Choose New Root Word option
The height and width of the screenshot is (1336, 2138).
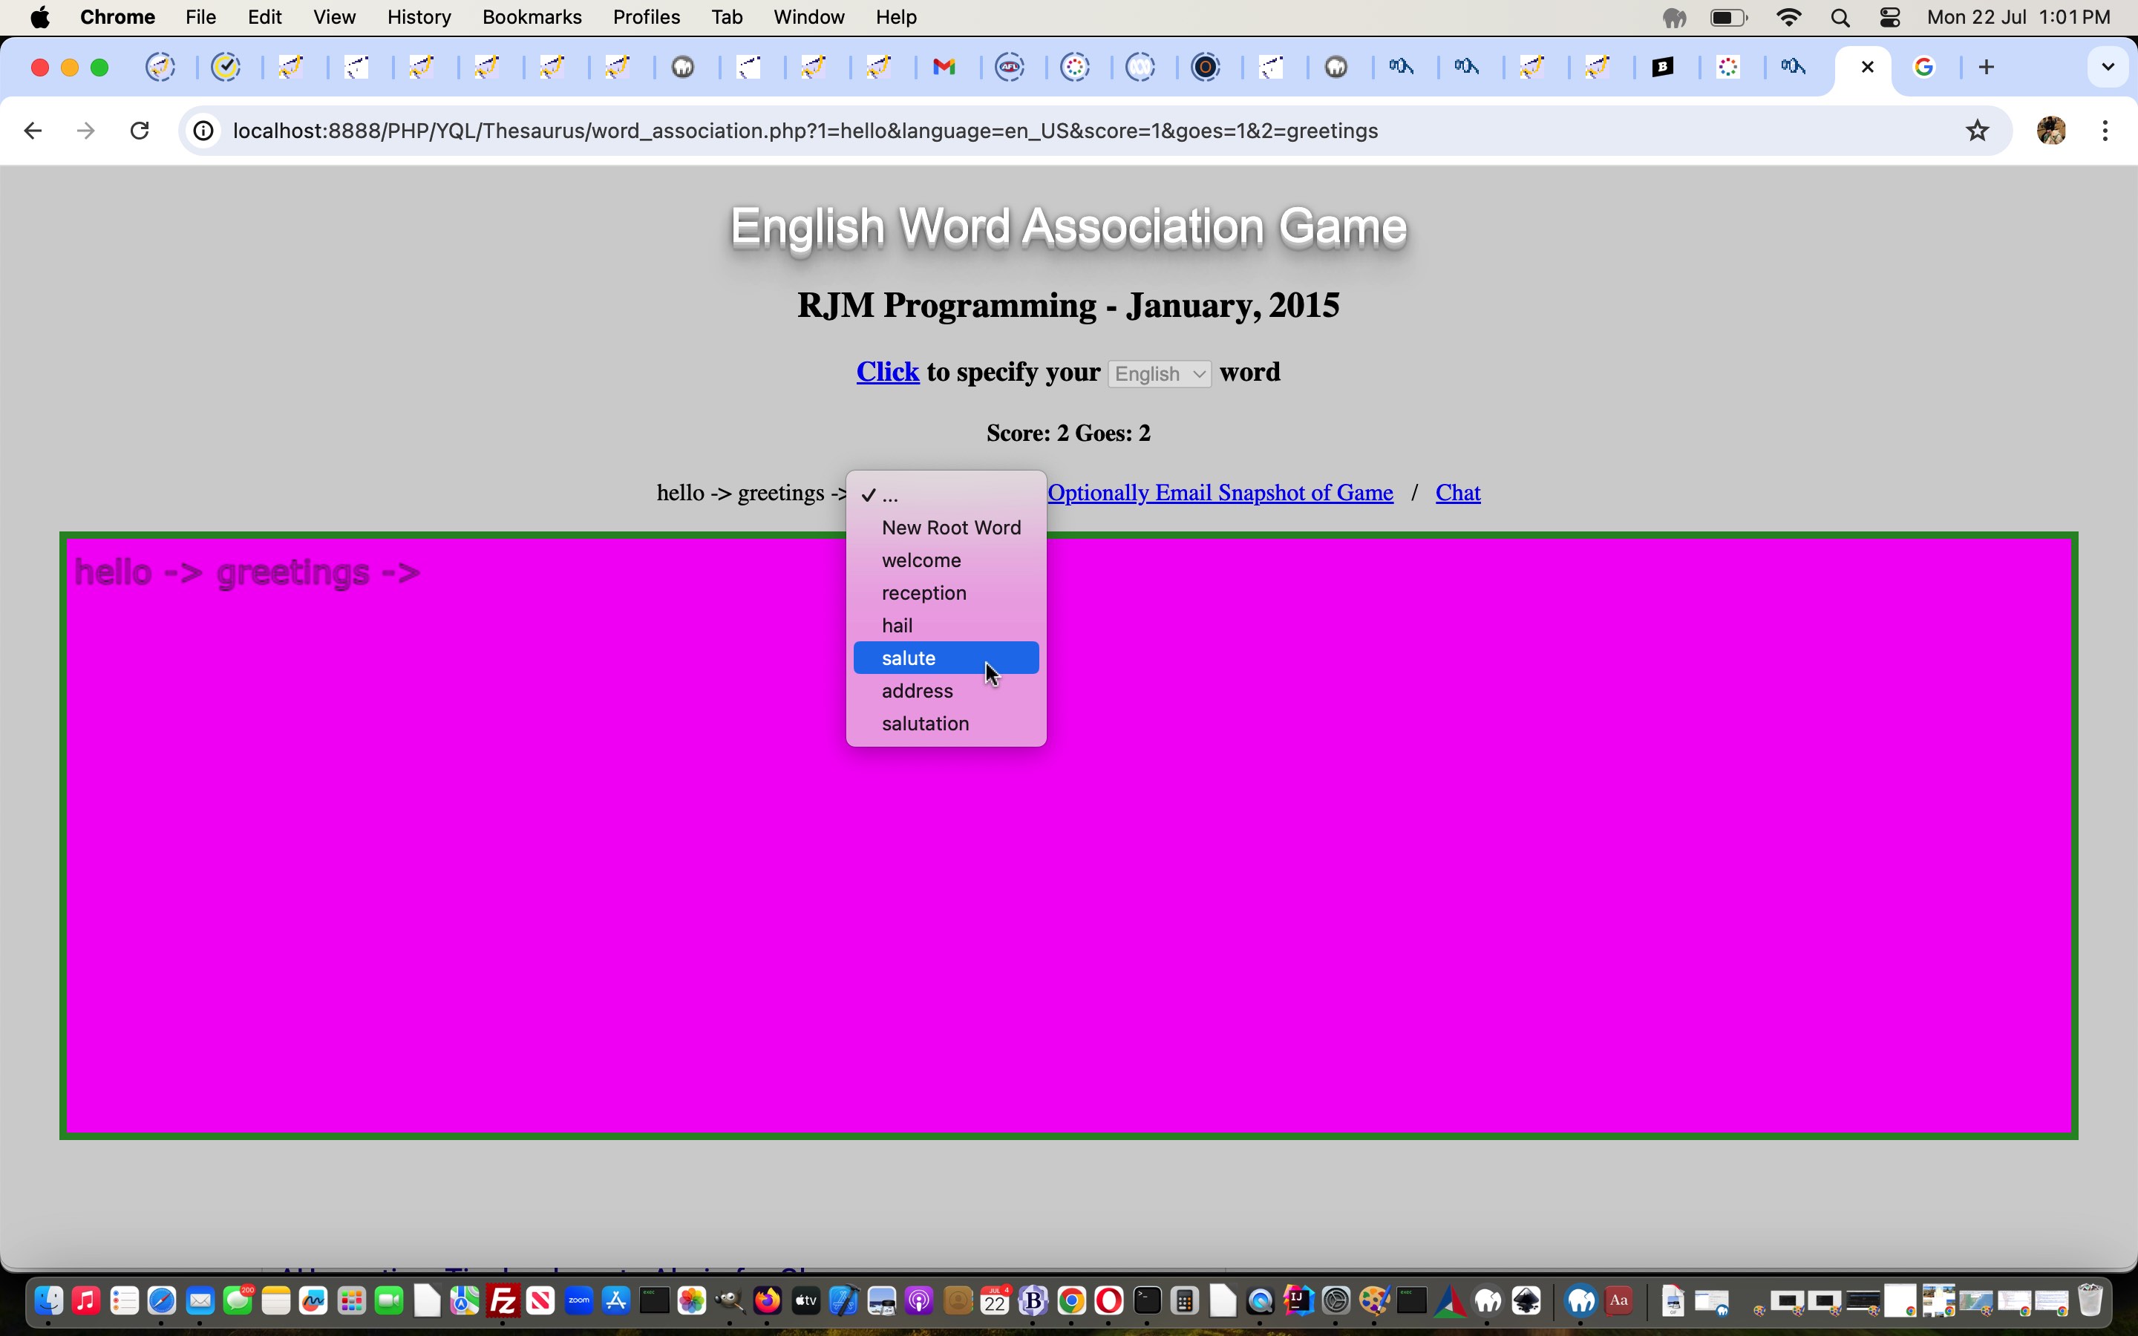tap(947, 528)
